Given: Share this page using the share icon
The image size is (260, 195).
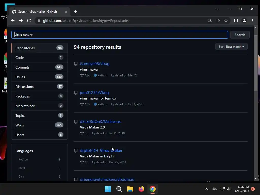Looking at the screenshot, I should (218, 21).
